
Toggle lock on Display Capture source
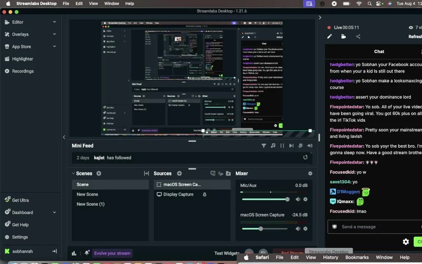[204, 194]
